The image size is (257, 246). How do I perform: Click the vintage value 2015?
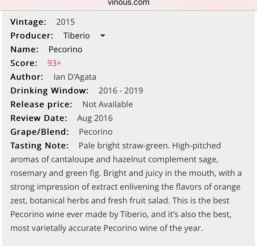[x=65, y=22]
